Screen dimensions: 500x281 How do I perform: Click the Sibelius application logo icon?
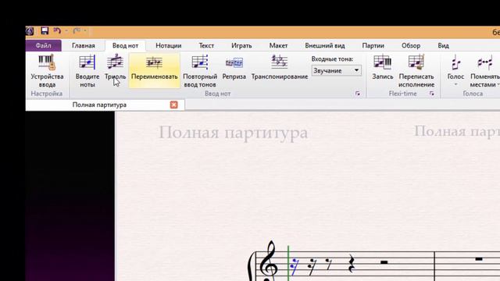30,31
